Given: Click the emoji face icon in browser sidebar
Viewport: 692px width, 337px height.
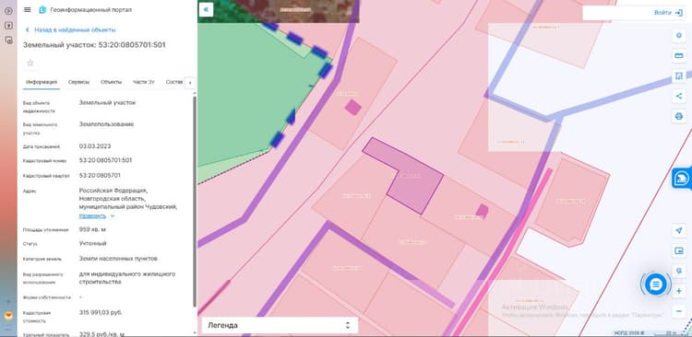Looking at the screenshot, I should point(8,316).
